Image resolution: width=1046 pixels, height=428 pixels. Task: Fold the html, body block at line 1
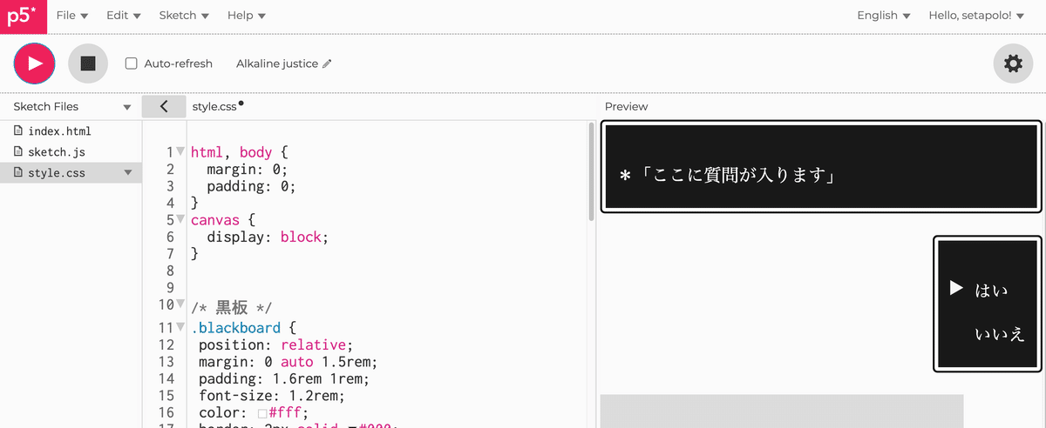(180, 151)
